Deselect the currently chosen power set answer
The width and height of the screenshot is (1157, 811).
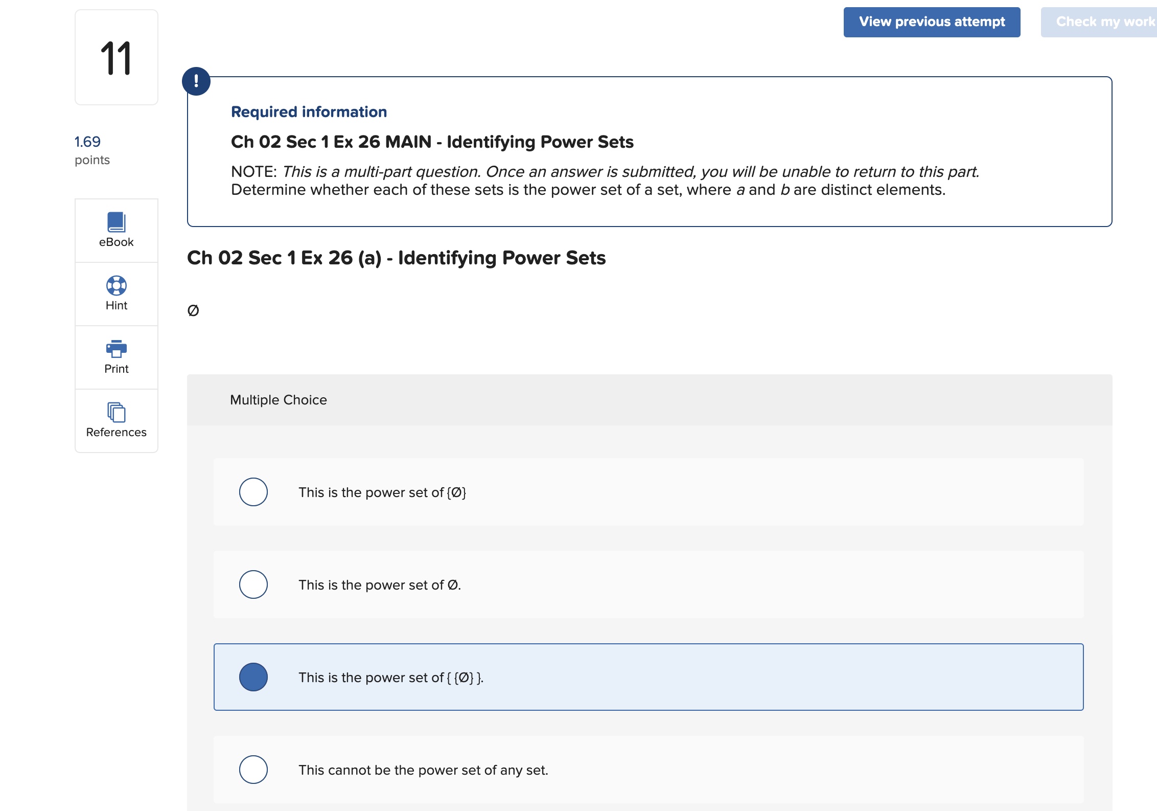click(x=253, y=677)
